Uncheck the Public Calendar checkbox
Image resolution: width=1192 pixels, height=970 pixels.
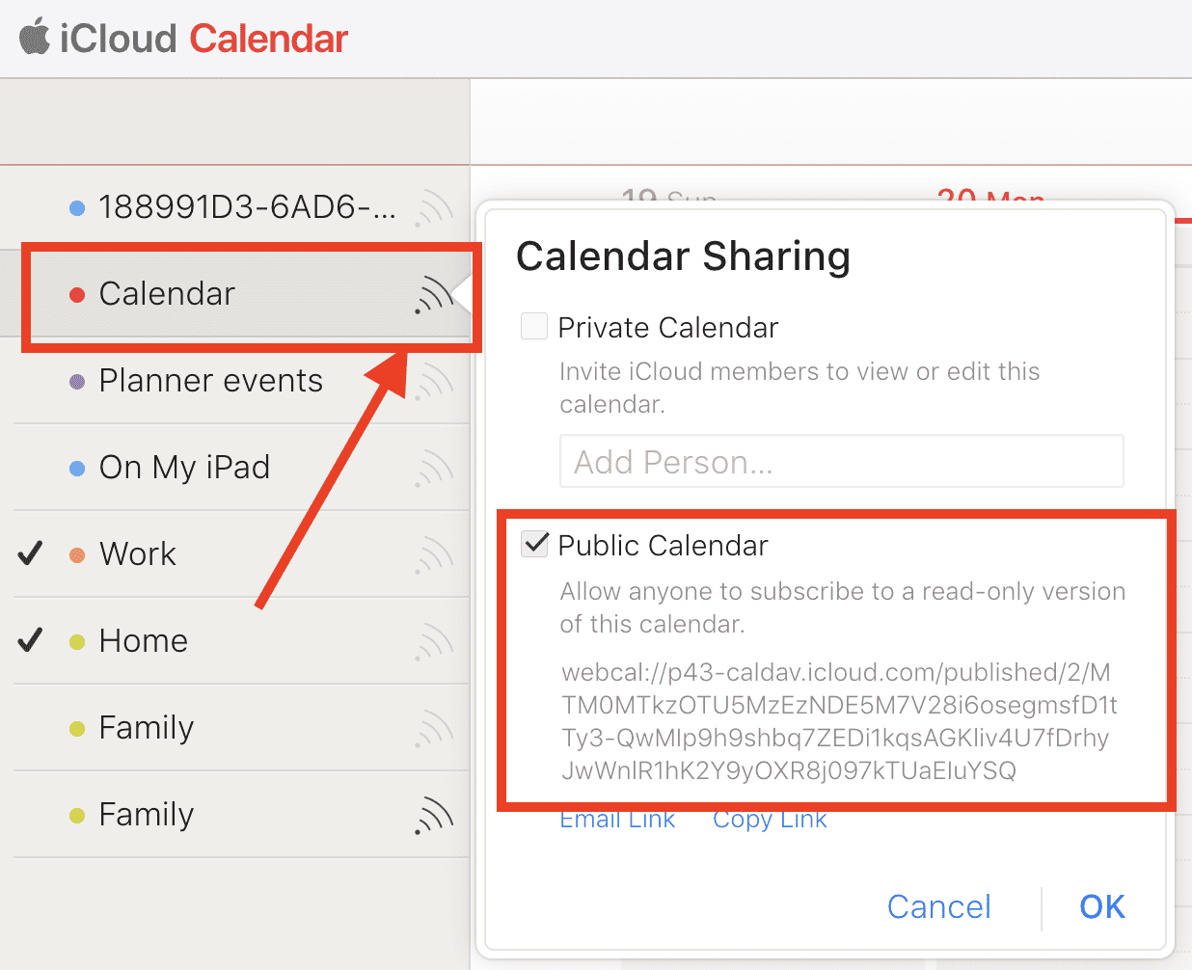534,545
